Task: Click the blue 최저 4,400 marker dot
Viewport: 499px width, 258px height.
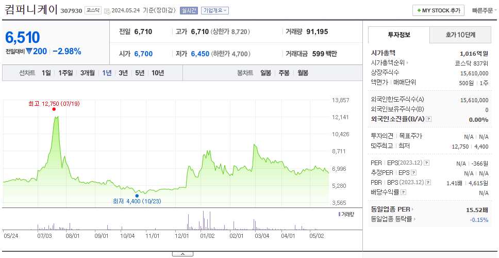Action: (137, 196)
